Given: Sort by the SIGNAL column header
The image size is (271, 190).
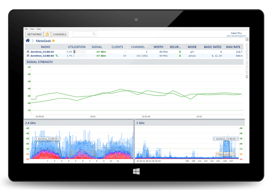Looking at the screenshot, I should point(97,47).
